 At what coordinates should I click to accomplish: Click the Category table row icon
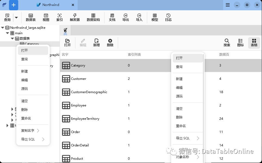[x=66, y=65]
